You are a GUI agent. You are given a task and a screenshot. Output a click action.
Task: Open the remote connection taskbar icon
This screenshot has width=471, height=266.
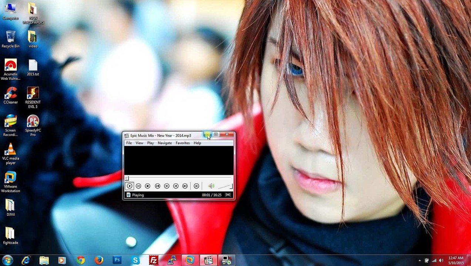point(172,260)
